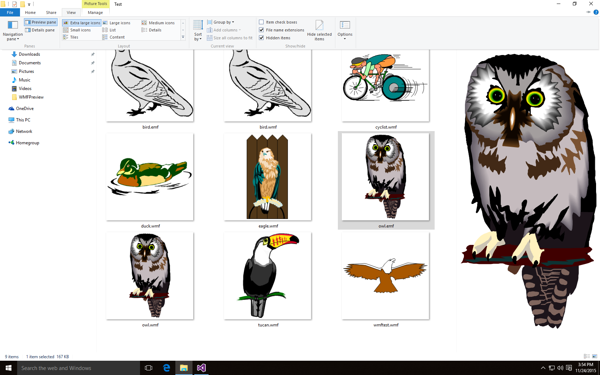The image size is (600, 375).
Task: Enable Item check boxes
Action: (261, 22)
